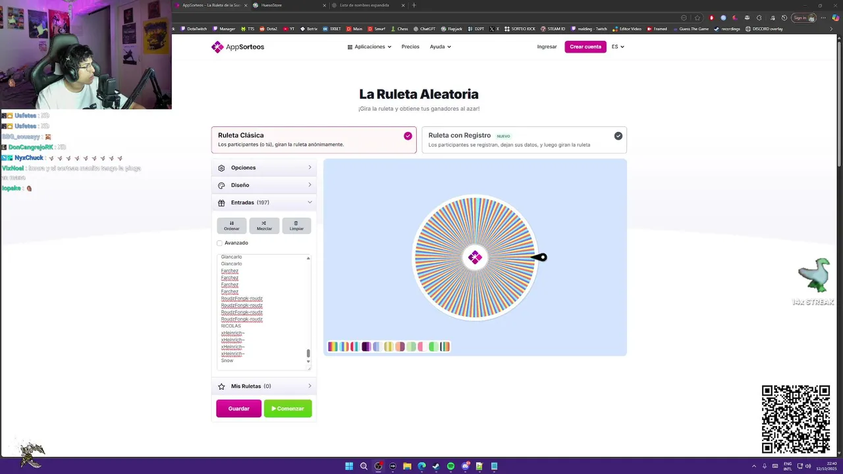This screenshot has height=474, width=843.
Task: Click the taskbar volume icon
Action: 809,466
